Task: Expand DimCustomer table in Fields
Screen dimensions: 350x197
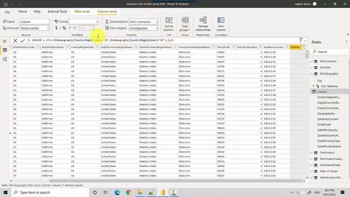Action: pyautogui.click(x=312, y=61)
